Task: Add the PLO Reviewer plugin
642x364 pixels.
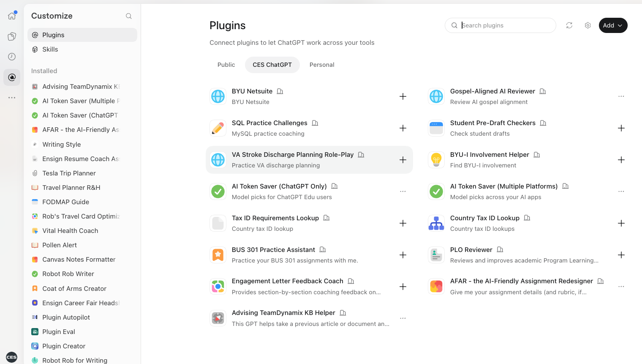Action: [621, 255]
